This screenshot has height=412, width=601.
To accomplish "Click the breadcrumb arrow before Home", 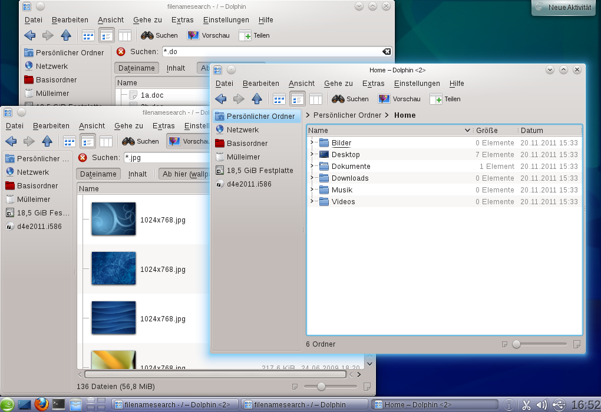I will (x=387, y=115).
